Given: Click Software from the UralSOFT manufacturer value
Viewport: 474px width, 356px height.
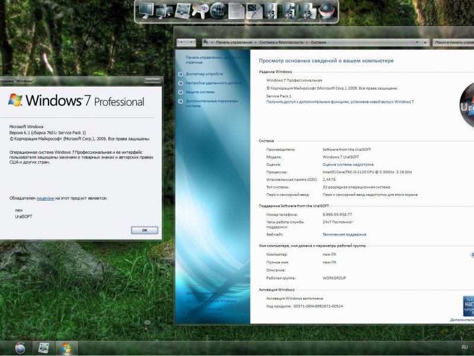Looking at the screenshot, I should click(x=347, y=150).
